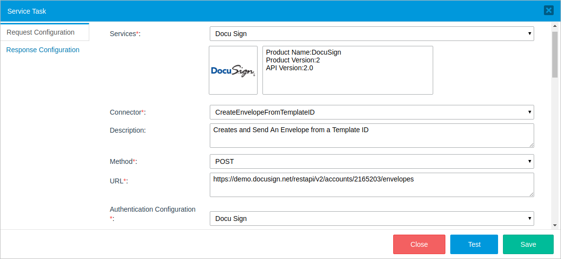This screenshot has height=259, width=561.
Task: Focus the Description text area
Action: (371, 135)
